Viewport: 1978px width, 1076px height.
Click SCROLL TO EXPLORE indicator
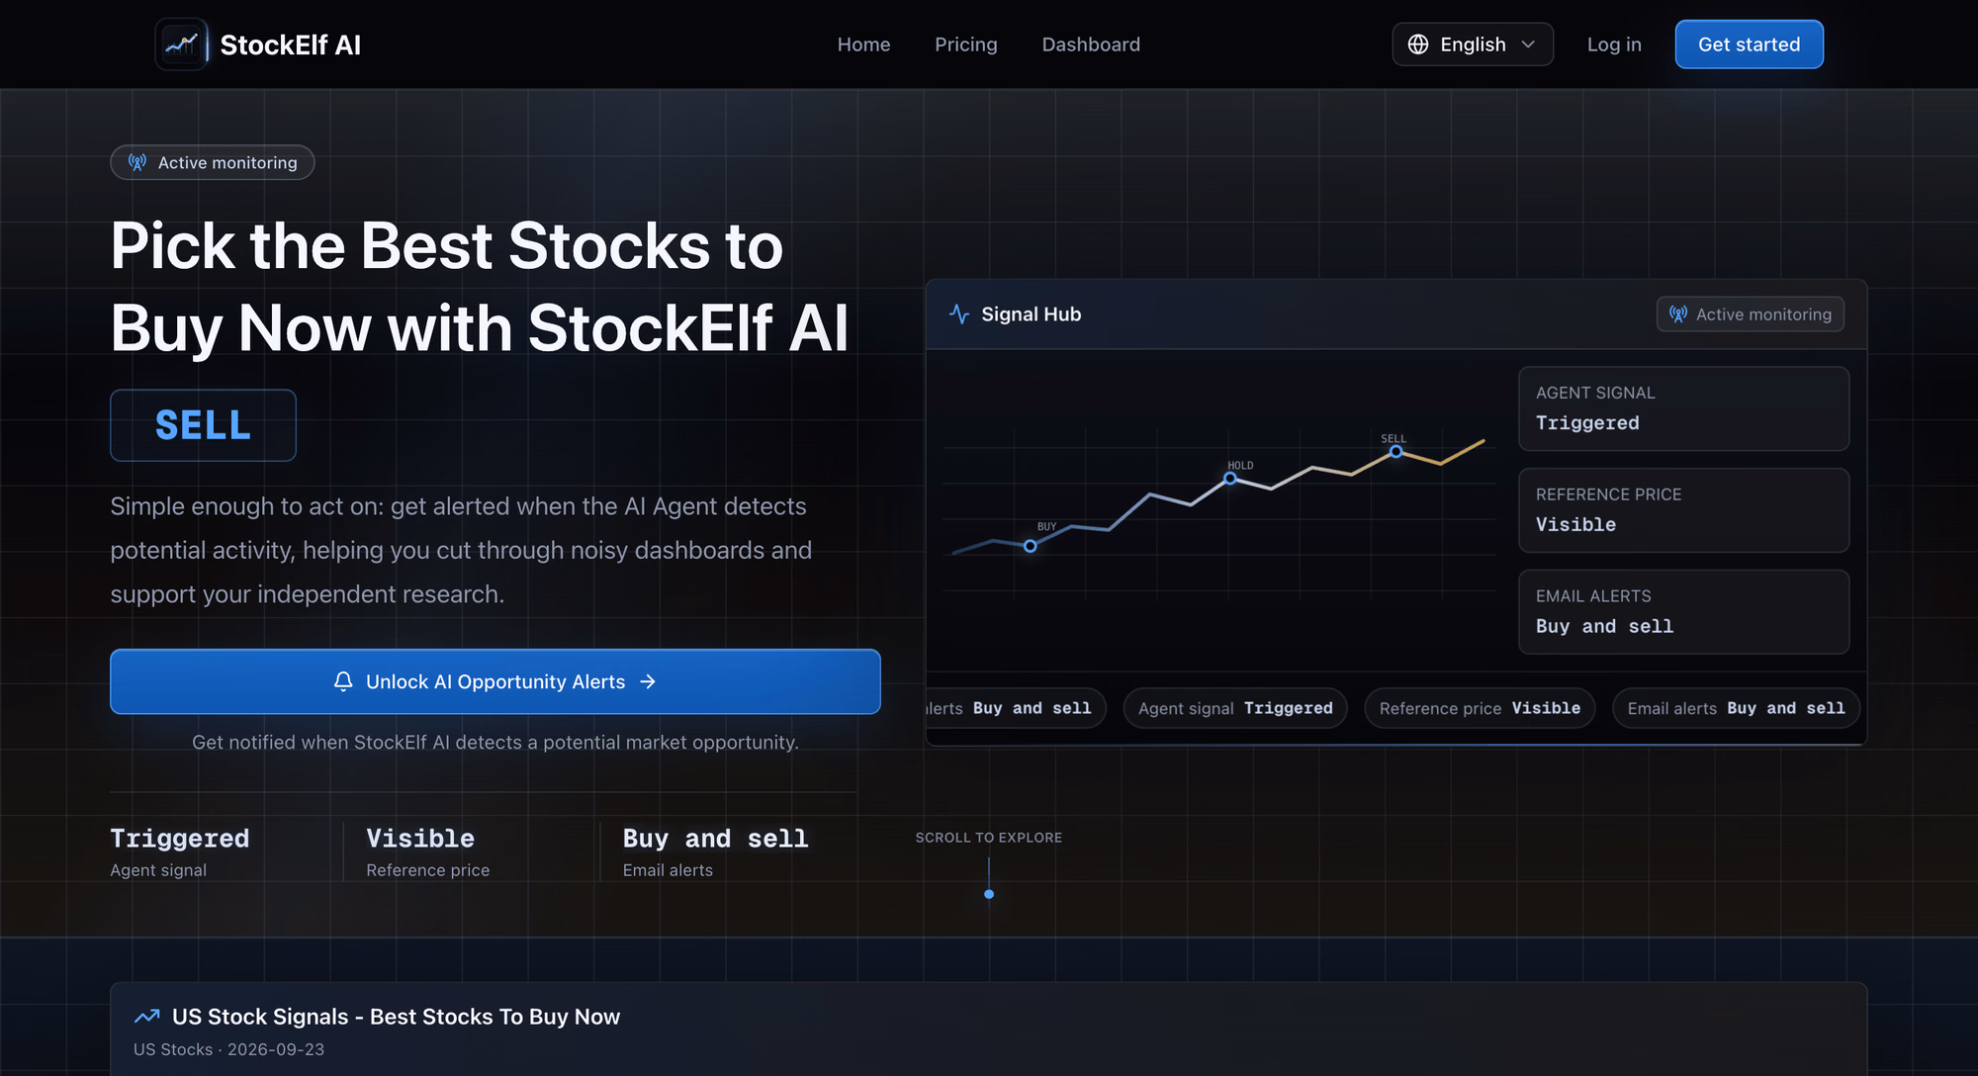pos(989,863)
